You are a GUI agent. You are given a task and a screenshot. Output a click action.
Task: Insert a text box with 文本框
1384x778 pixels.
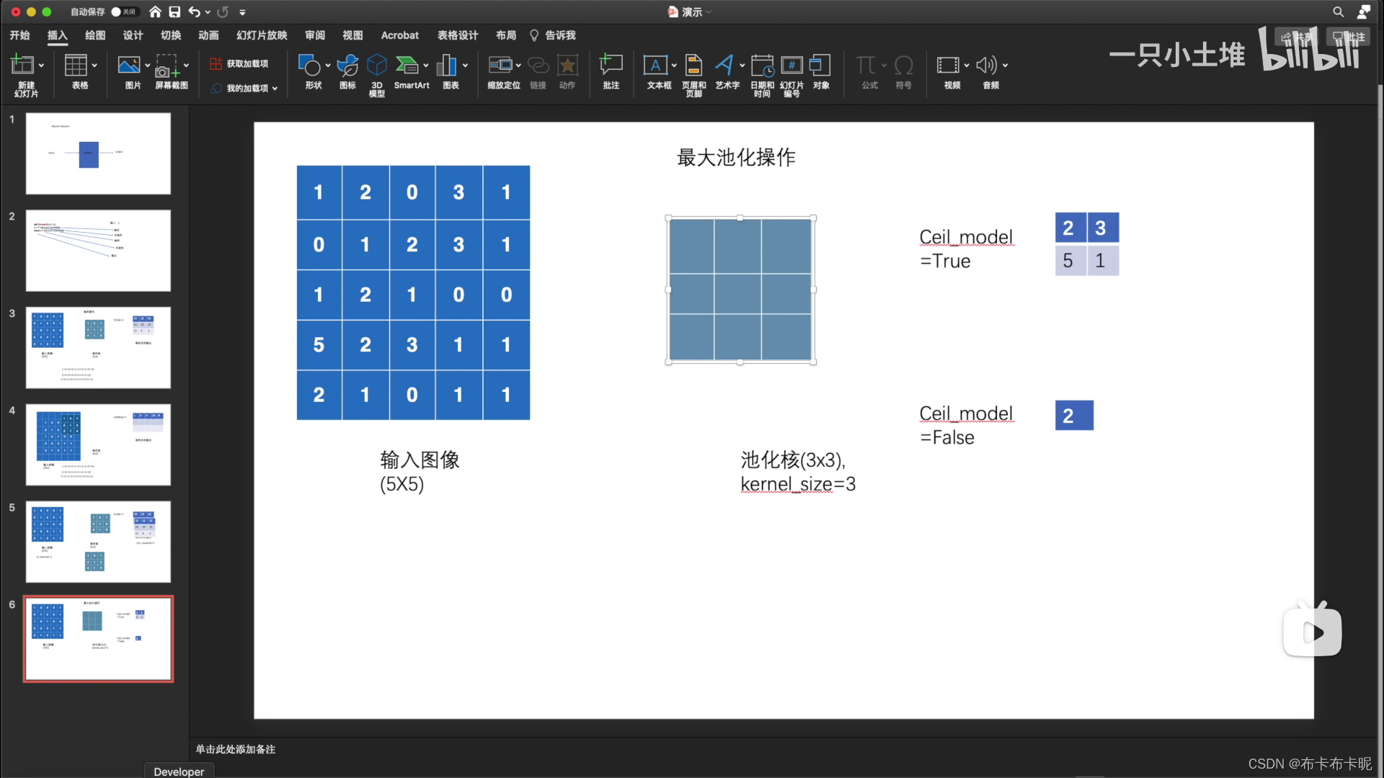pos(655,72)
